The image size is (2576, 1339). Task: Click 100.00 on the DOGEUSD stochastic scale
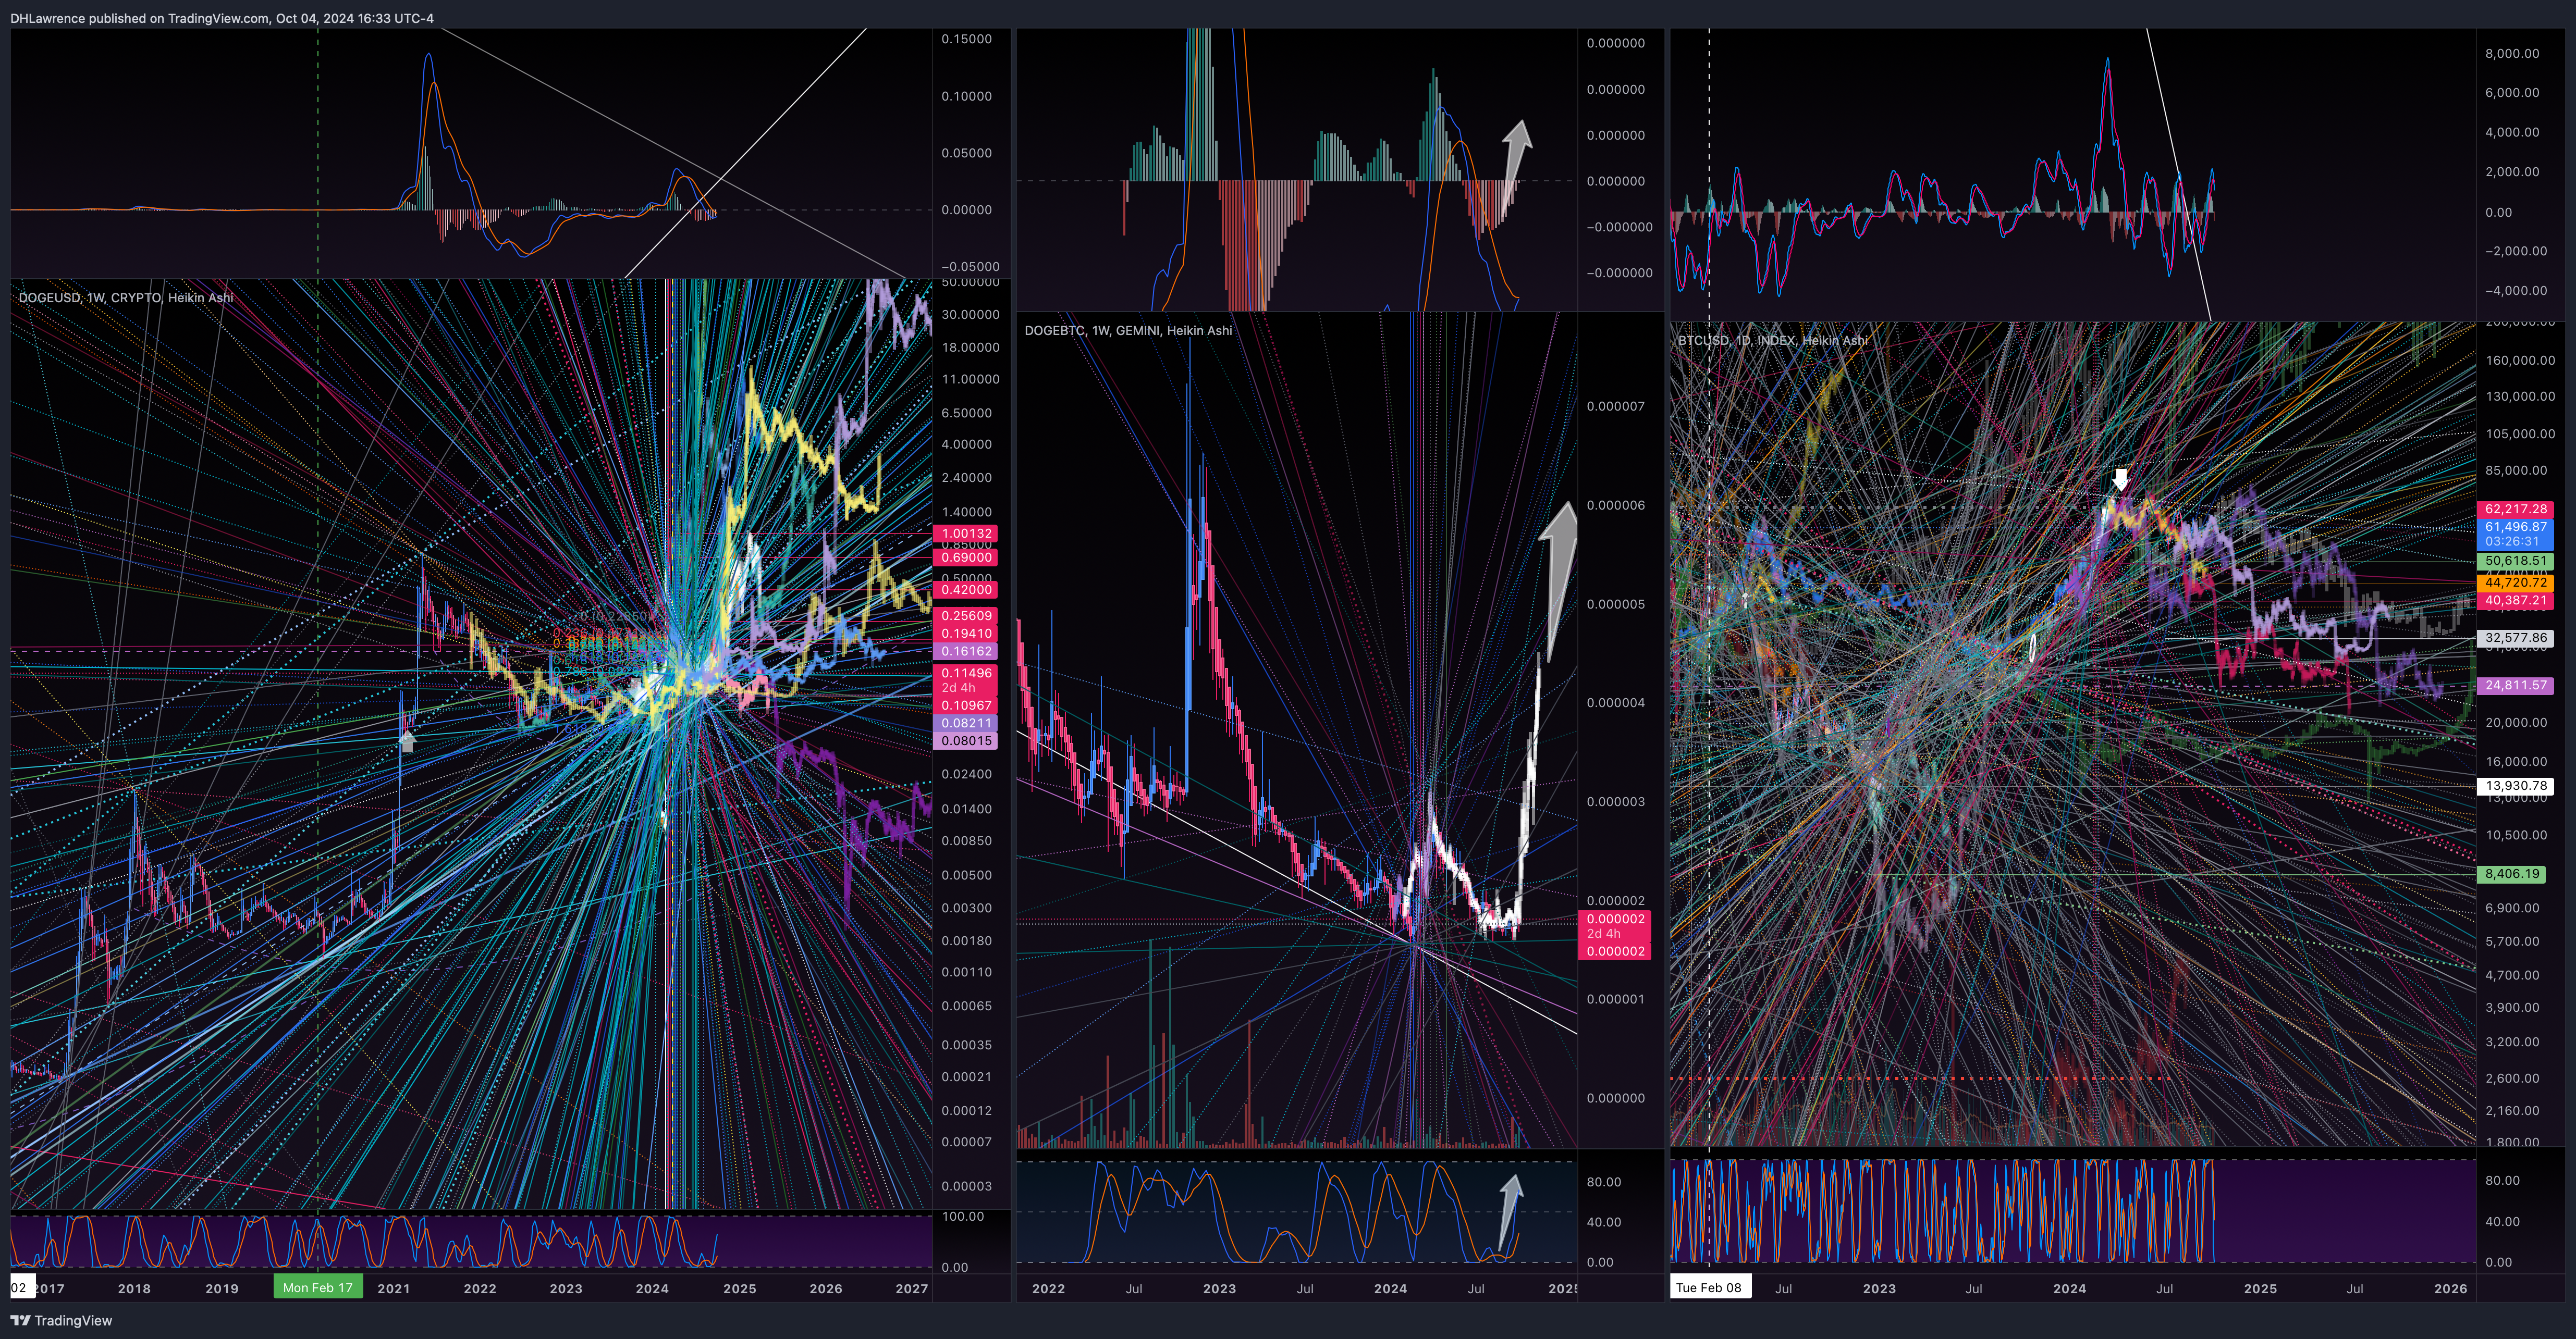pyautogui.click(x=962, y=1217)
